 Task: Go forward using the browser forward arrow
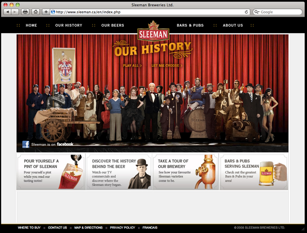tap(15, 12)
